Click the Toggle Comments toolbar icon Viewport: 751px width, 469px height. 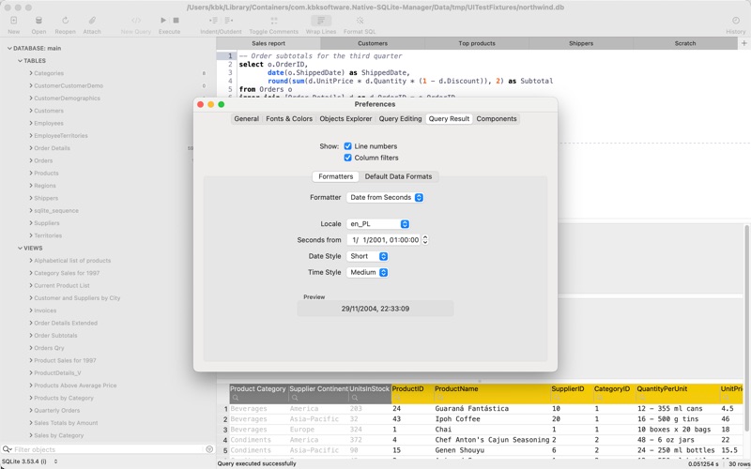tap(274, 21)
